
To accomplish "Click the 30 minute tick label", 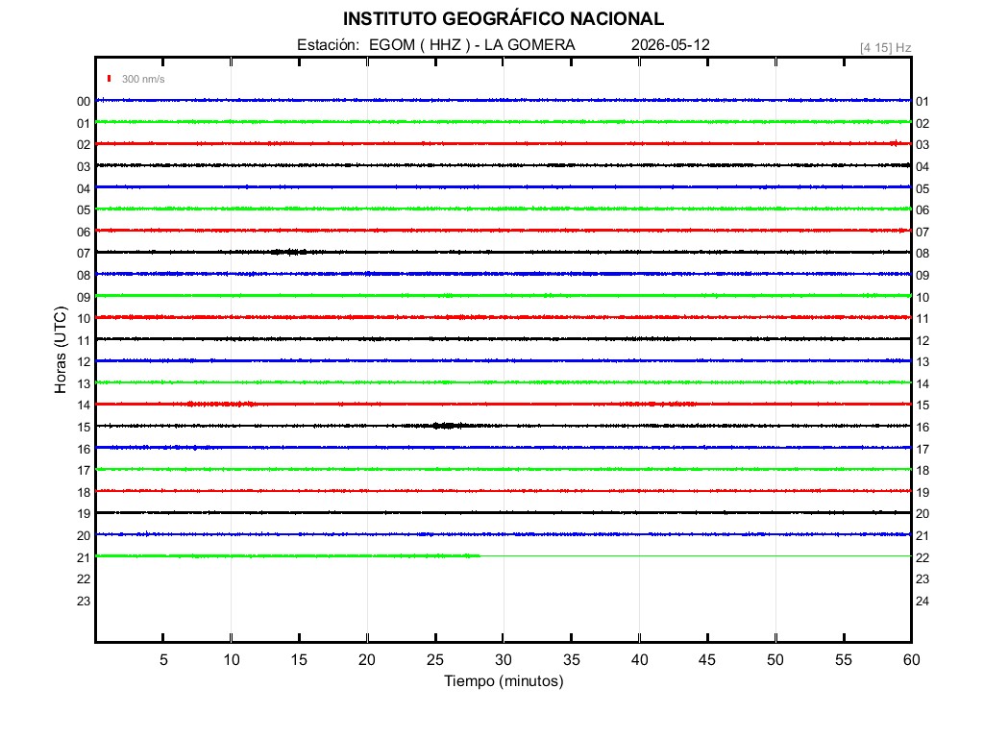I will click(x=503, y=659).
